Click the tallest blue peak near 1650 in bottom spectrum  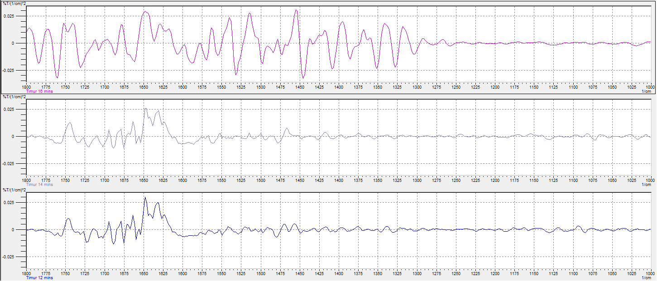[145, 198]
